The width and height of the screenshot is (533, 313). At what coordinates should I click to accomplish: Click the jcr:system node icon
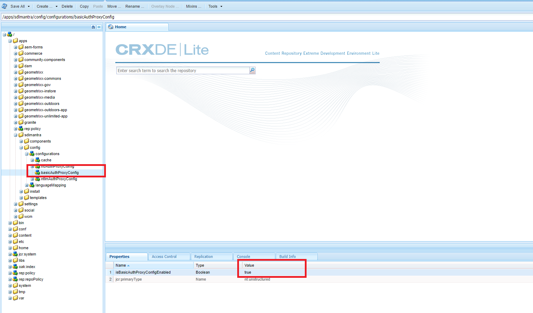click(x=15, y=254)
